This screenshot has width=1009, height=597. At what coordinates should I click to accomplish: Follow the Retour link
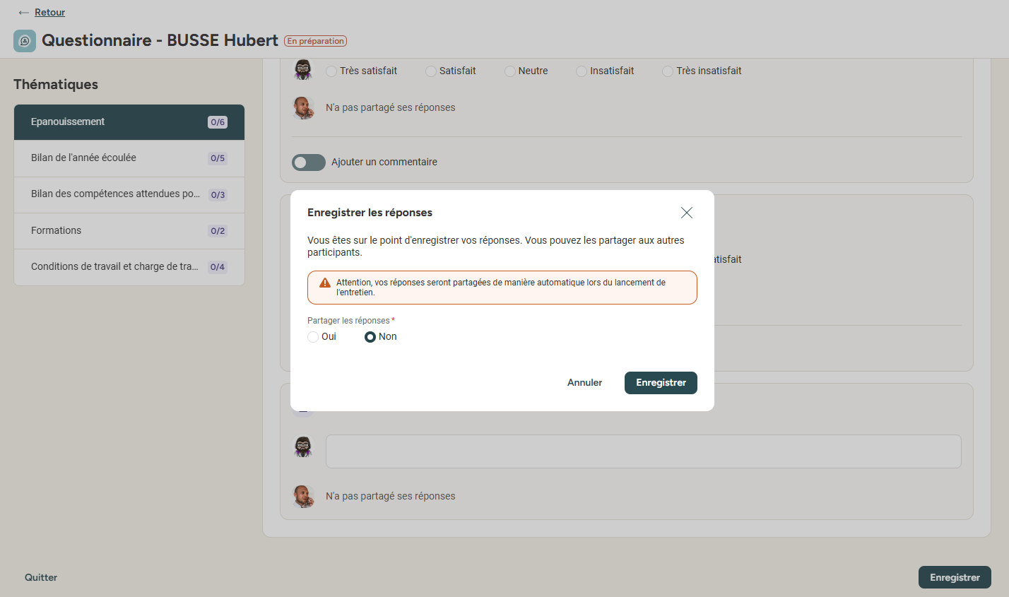point(50,13)
